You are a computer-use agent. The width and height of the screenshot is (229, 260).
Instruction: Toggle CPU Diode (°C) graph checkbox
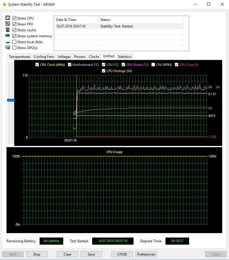(124, 65)
